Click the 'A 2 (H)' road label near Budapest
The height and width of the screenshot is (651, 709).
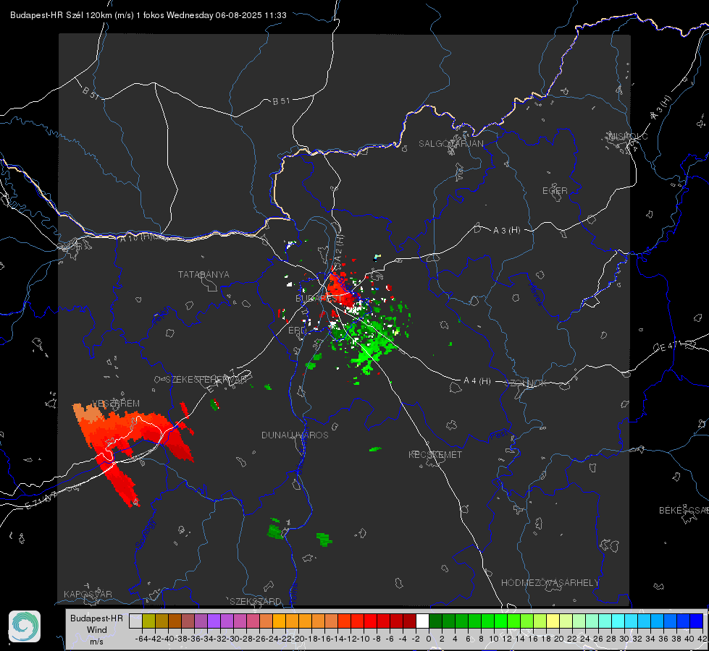pyautogui.click(x=339, y=250)
